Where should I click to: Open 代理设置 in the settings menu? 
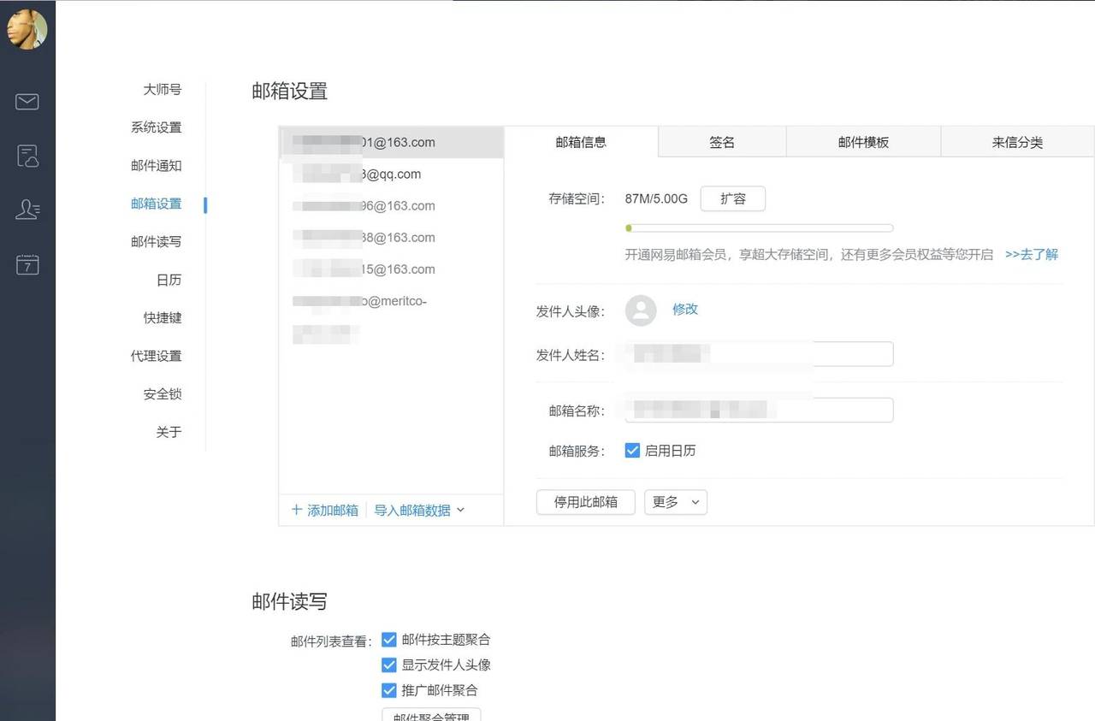157,356
